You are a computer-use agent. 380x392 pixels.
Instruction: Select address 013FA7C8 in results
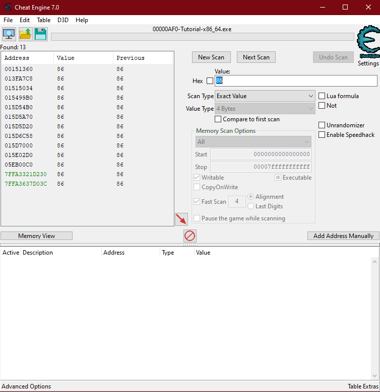coord(19,79)
